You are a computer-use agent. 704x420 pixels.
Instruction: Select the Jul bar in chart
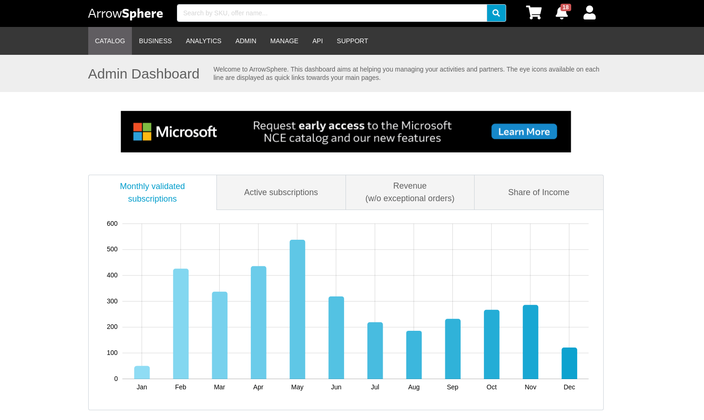pos(375,351)
